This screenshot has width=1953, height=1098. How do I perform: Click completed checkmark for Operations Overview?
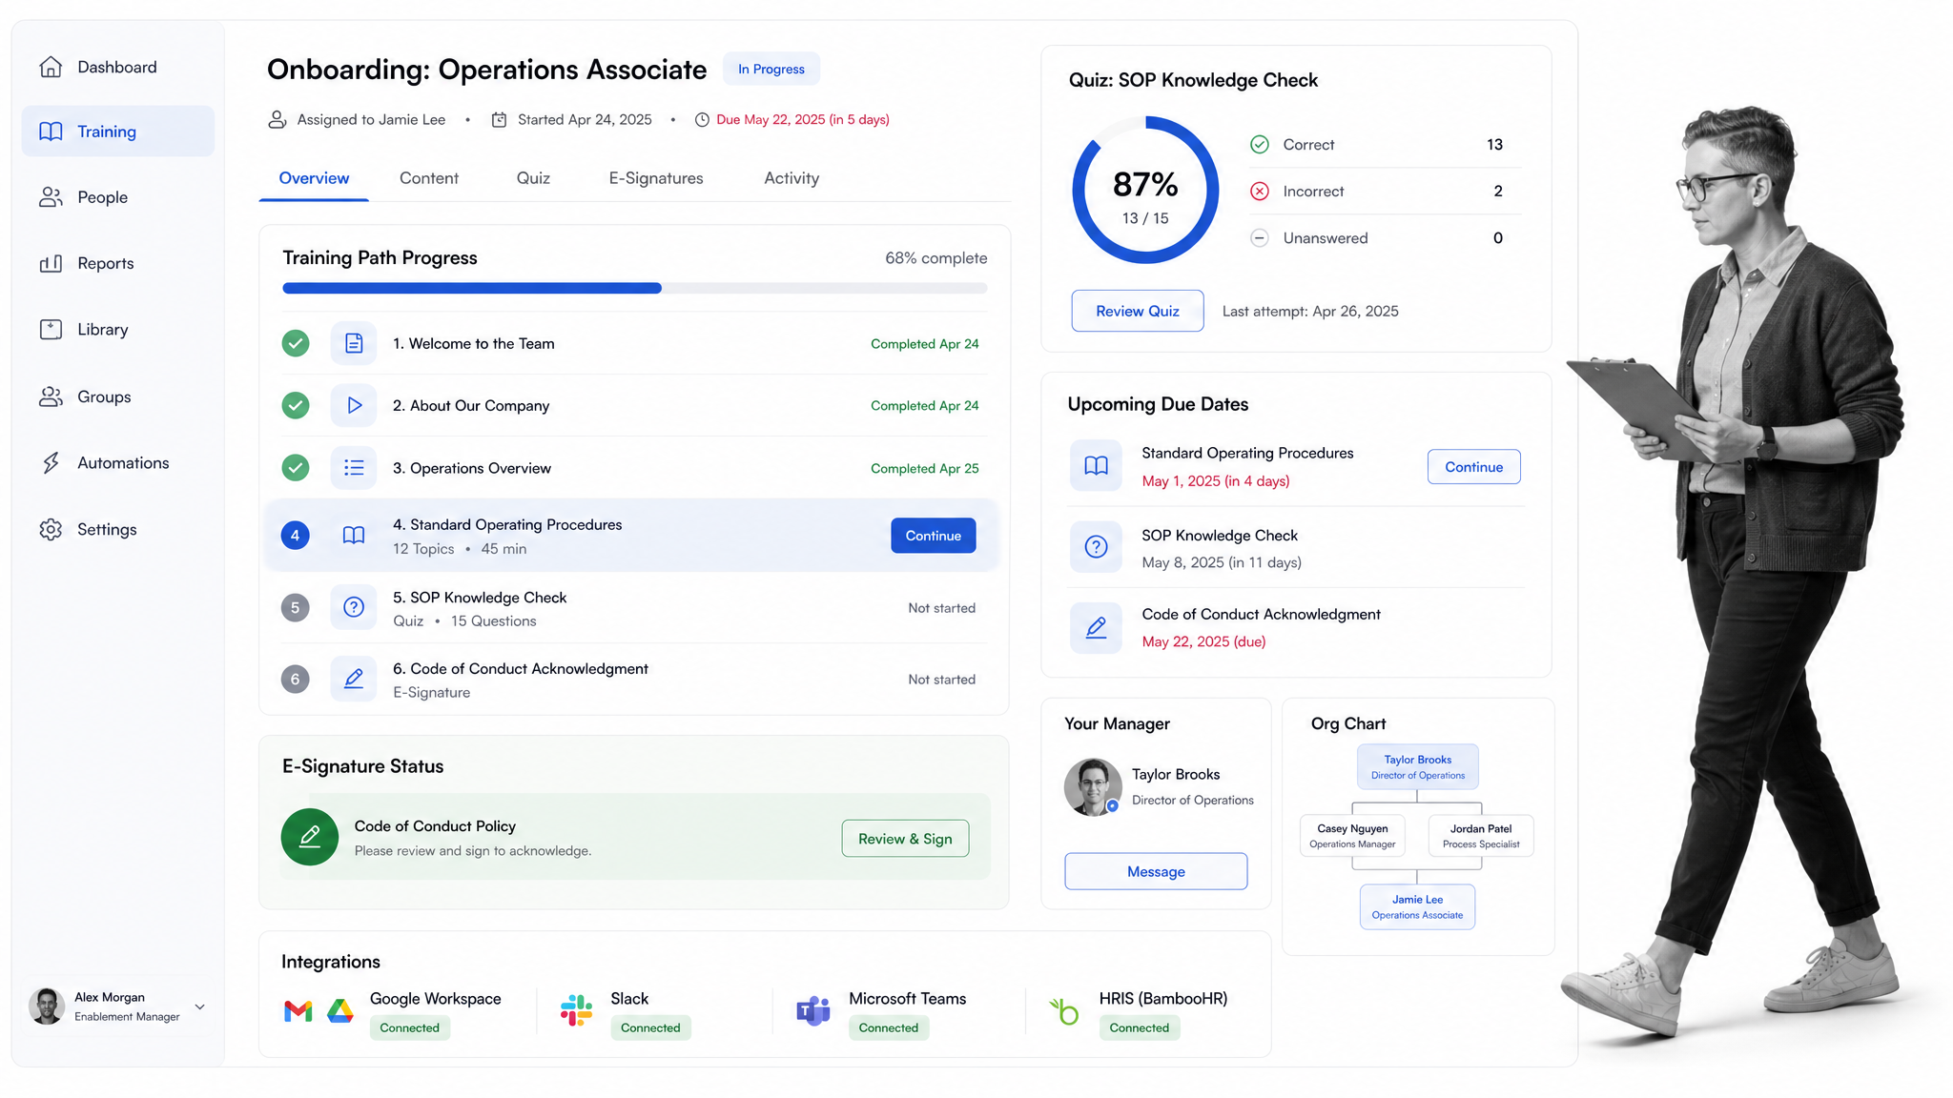tap(296, 468)
